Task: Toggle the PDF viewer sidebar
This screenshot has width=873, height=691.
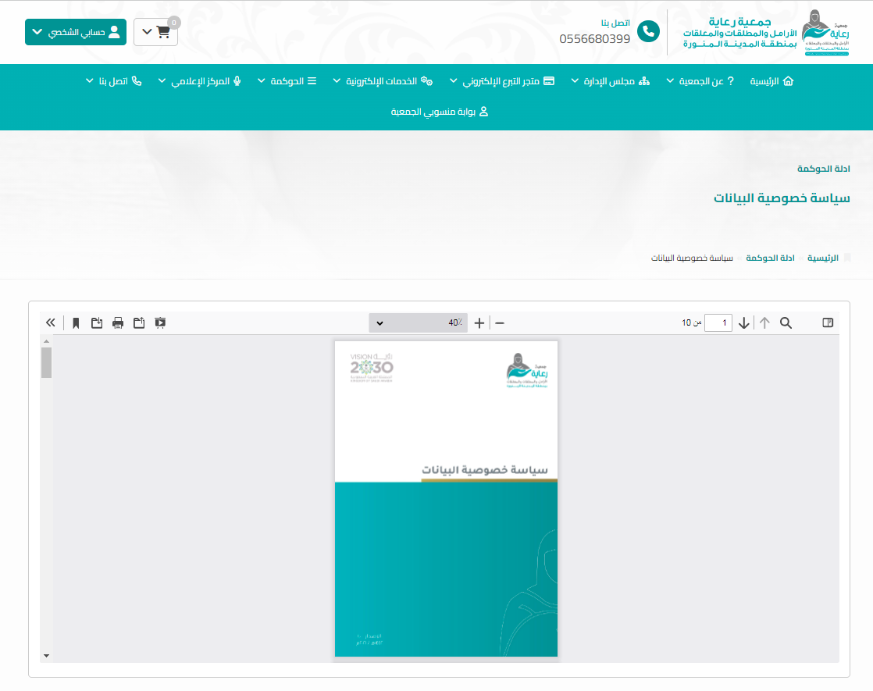Action: point(828,323)
